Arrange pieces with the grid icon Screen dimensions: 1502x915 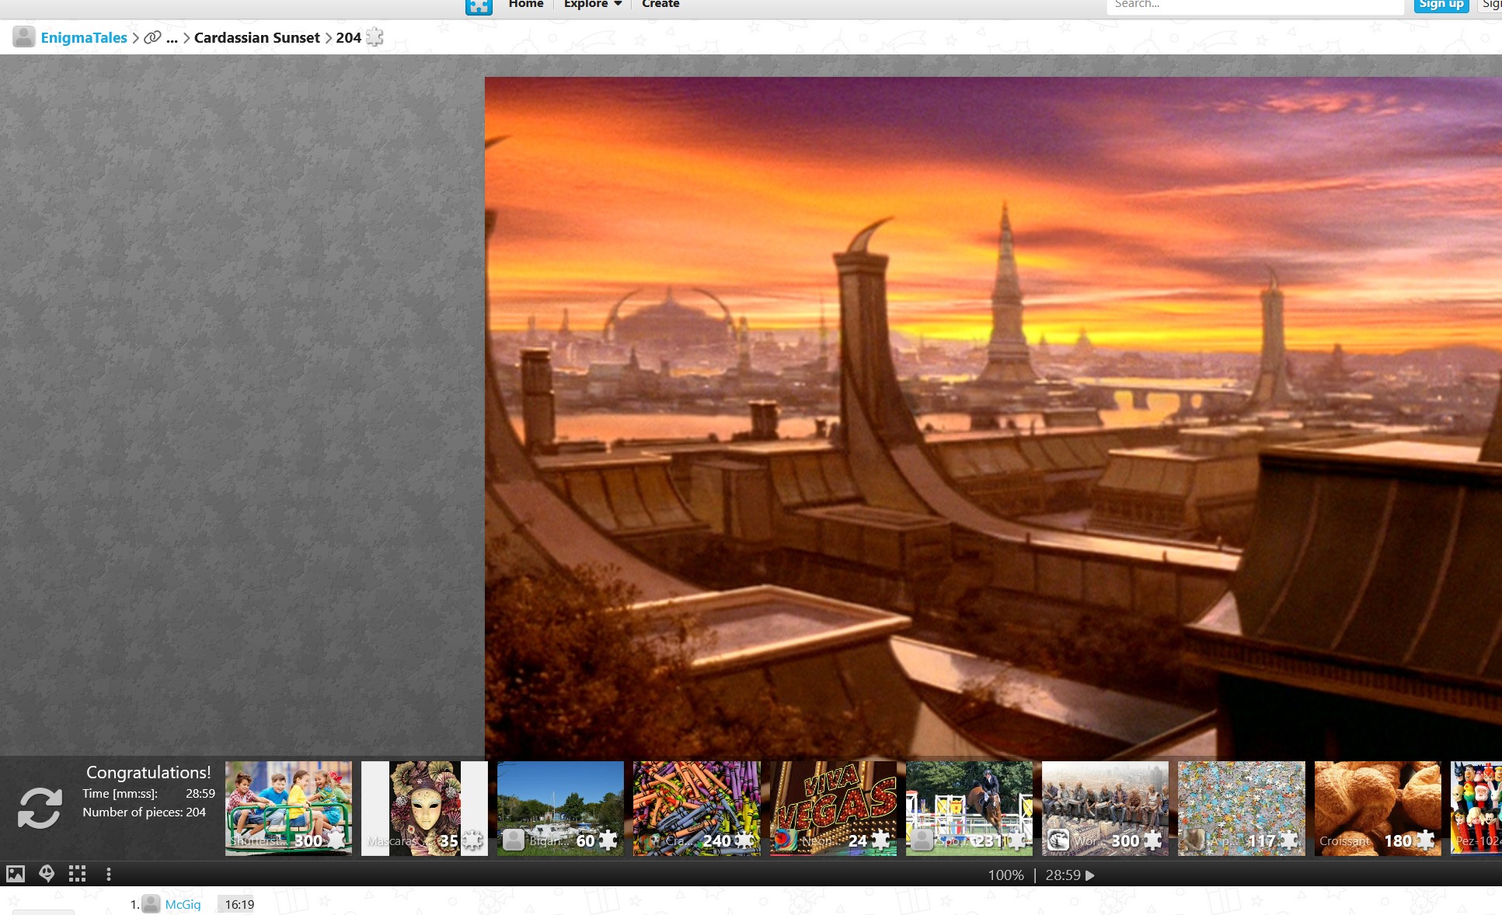pyautogui.click(x=77, y=874)
